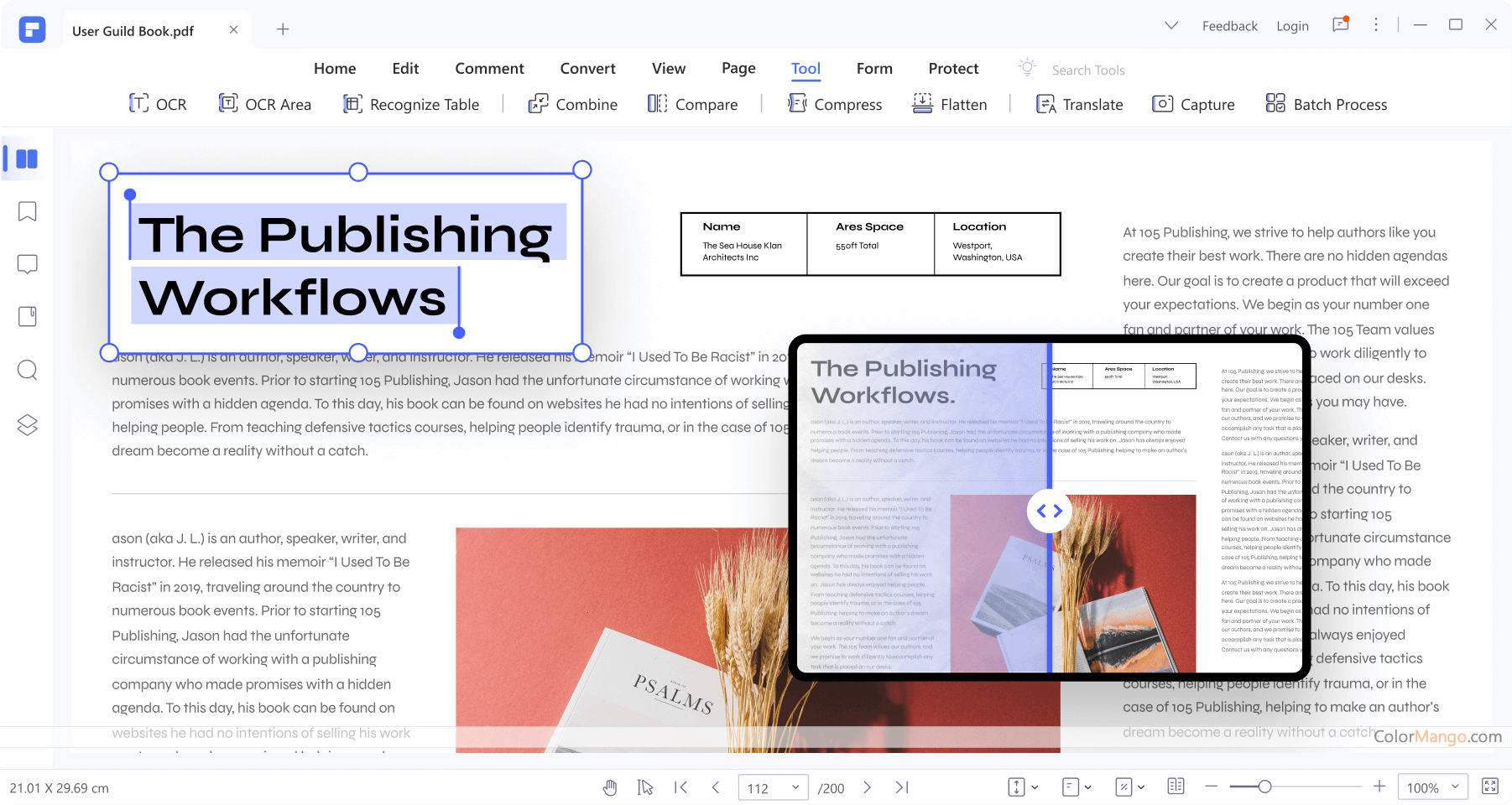Run OCR on the document
1512x805 pixels.
pos(158,104)
